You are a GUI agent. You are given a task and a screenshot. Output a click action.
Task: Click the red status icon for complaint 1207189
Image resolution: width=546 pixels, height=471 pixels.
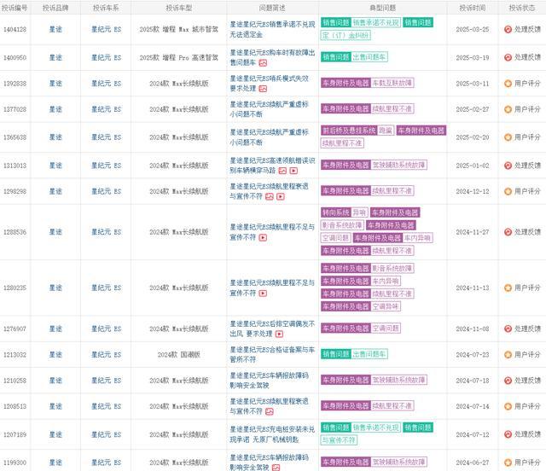(508, 434)
